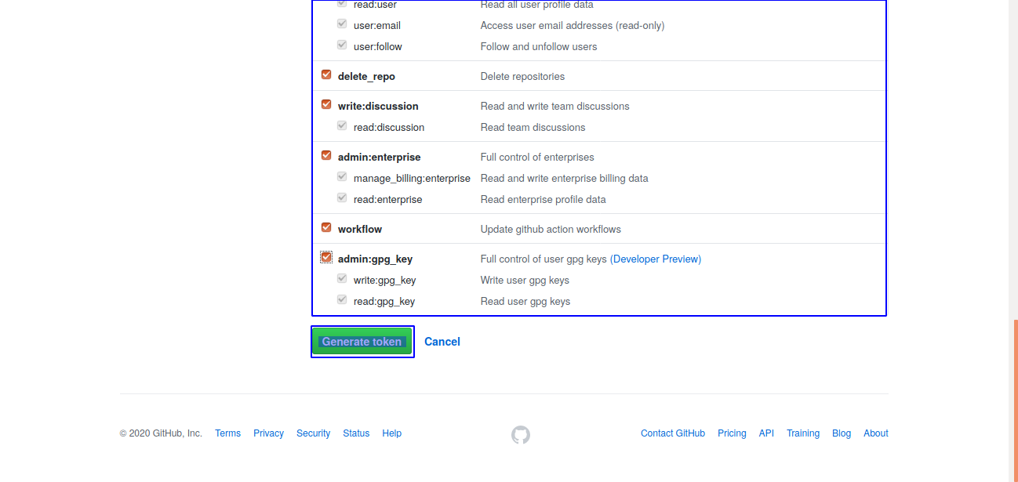
Task: Open the Developer Preview link
Action: click(x=656, y=259)
